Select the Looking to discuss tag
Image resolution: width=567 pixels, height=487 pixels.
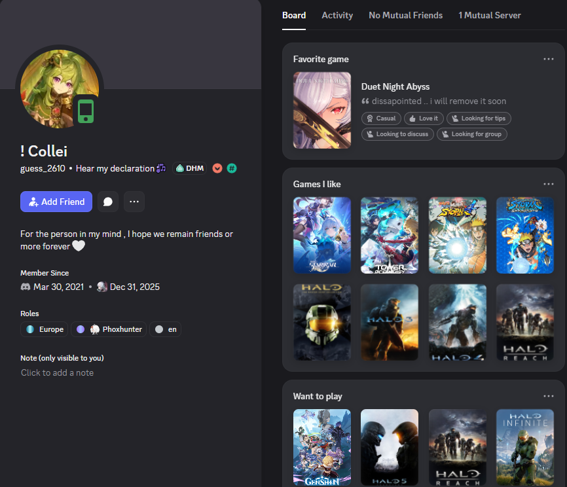pyautogui.click(x=397, y=134)
